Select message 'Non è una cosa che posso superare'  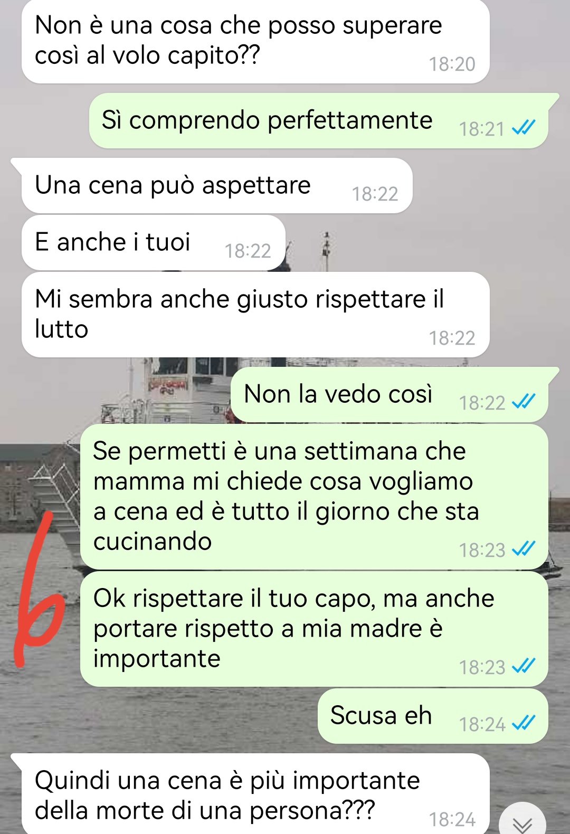(x=255, y=41)
